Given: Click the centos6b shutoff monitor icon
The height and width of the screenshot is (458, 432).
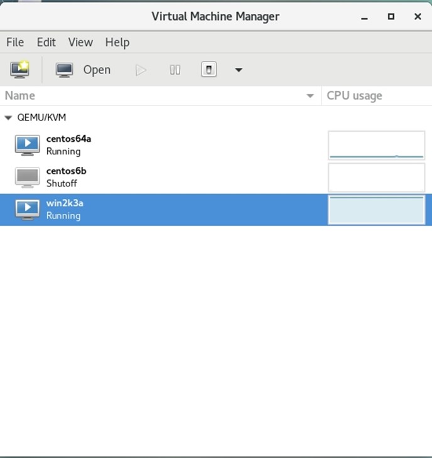Looking at the screenshot, I should pos(28,178).
